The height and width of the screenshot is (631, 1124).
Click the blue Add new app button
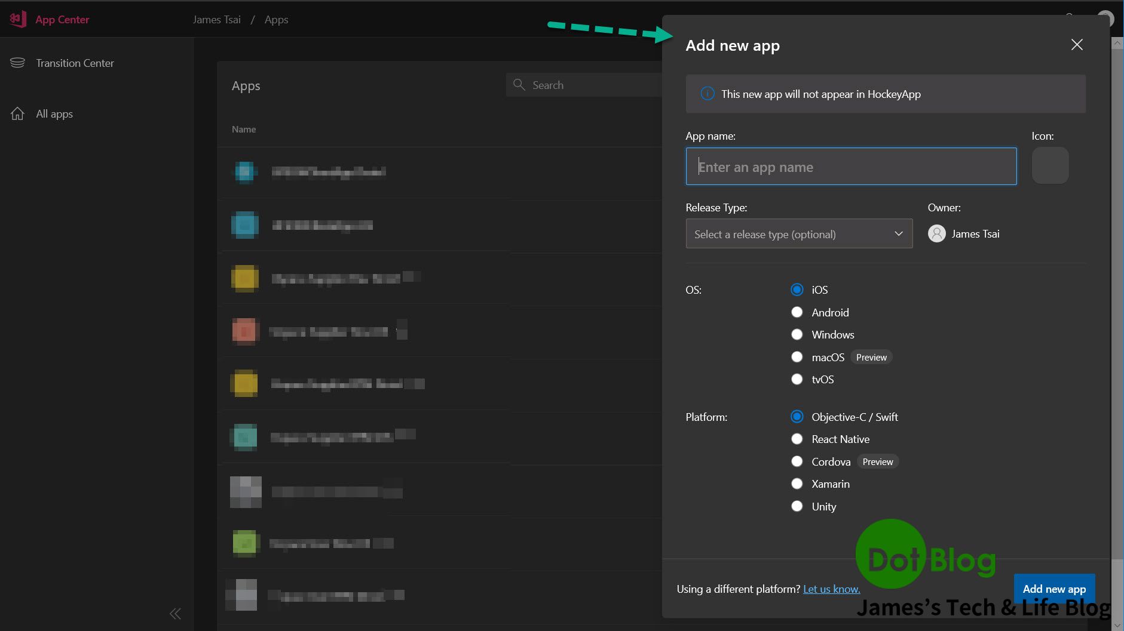pos(1054,589)
